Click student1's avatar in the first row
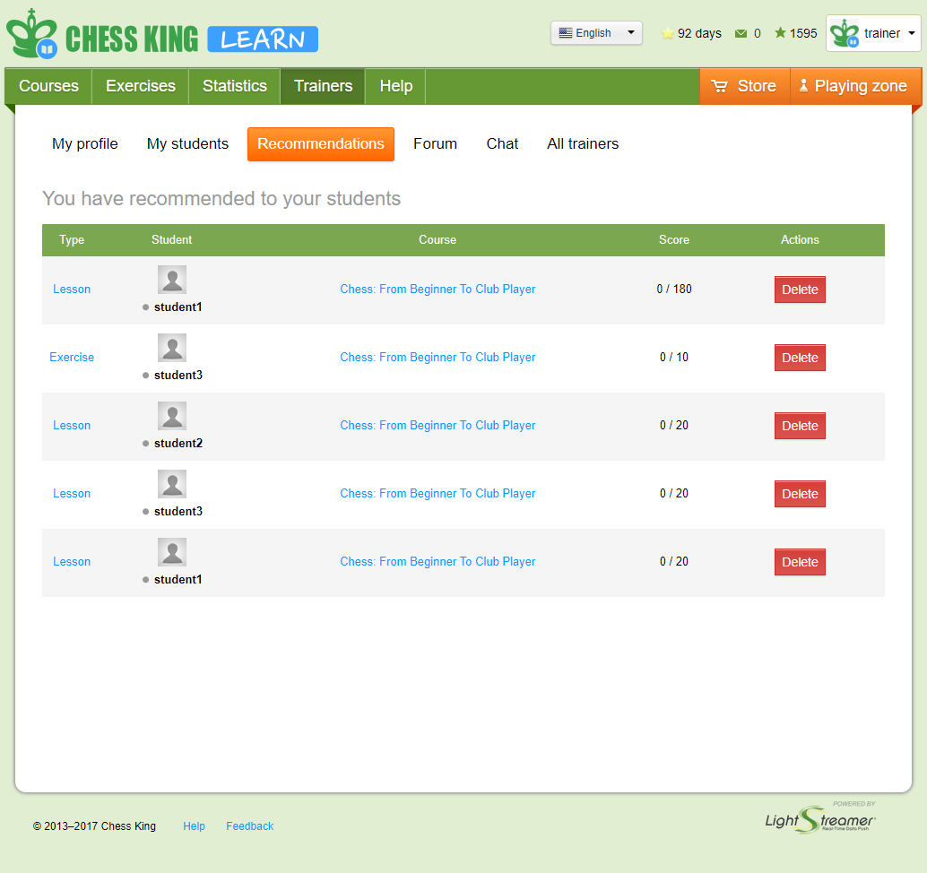 click(172, 280)
